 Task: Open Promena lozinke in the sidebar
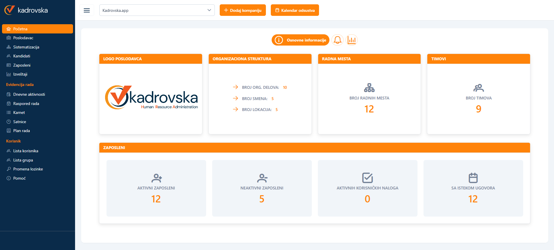(28, 169)
